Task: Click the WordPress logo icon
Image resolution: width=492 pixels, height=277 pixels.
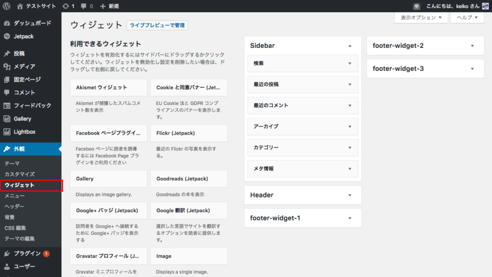Action: [7, 6]
